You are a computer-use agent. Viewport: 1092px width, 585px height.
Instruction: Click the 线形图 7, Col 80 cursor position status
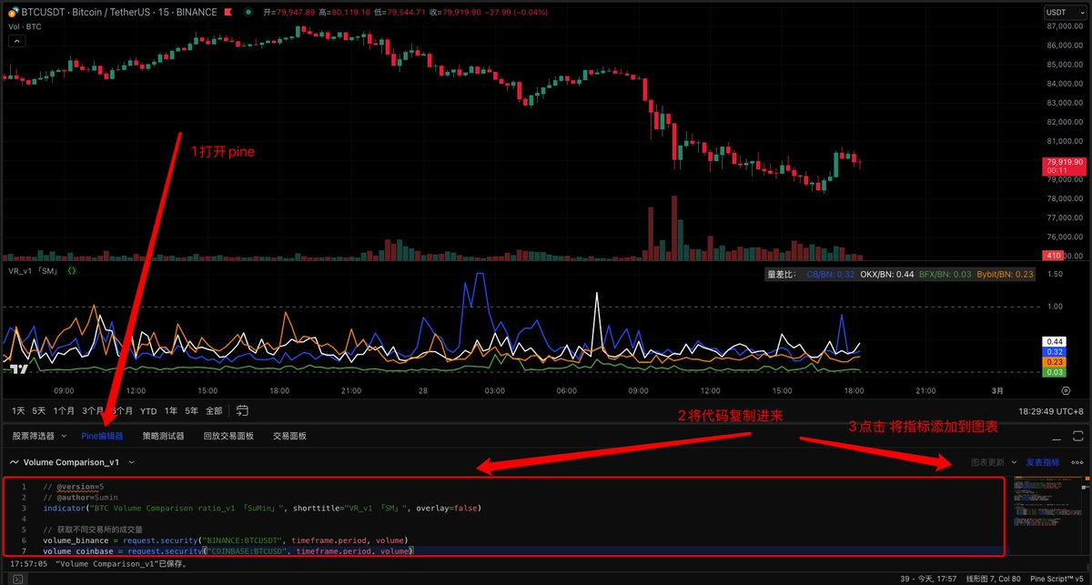pyautogui.click(x=992, y=578)
